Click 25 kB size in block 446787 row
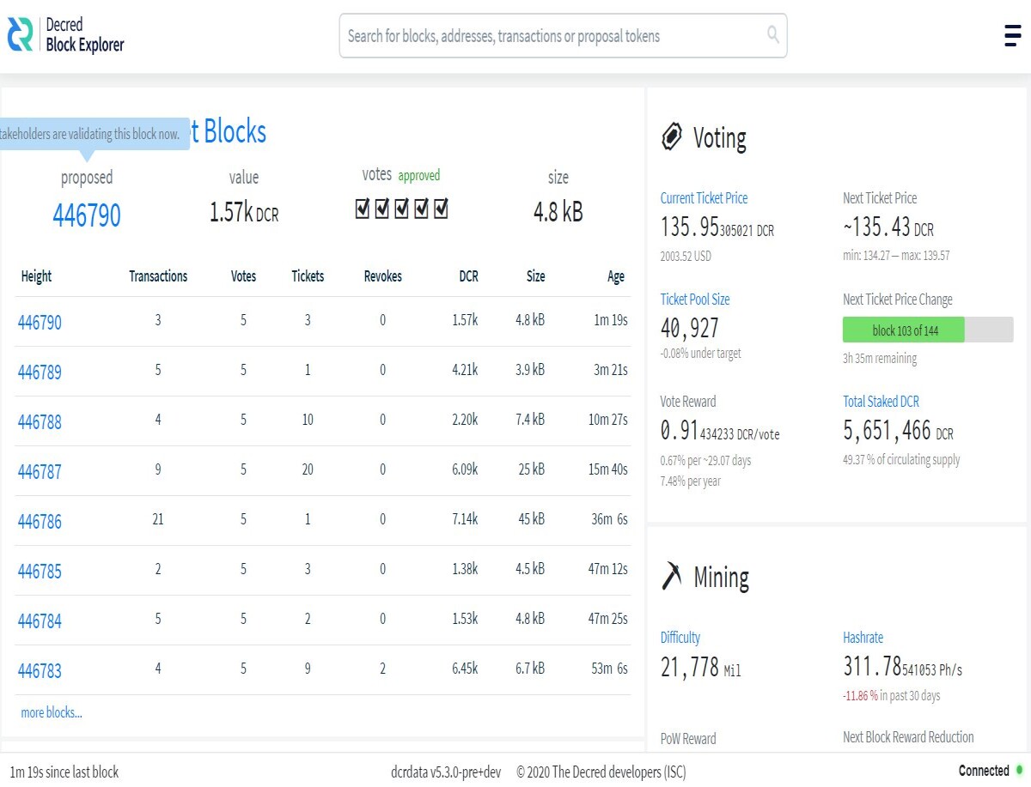The height and width of the screenshot is (787, 1031). click(x=530, y=469)
